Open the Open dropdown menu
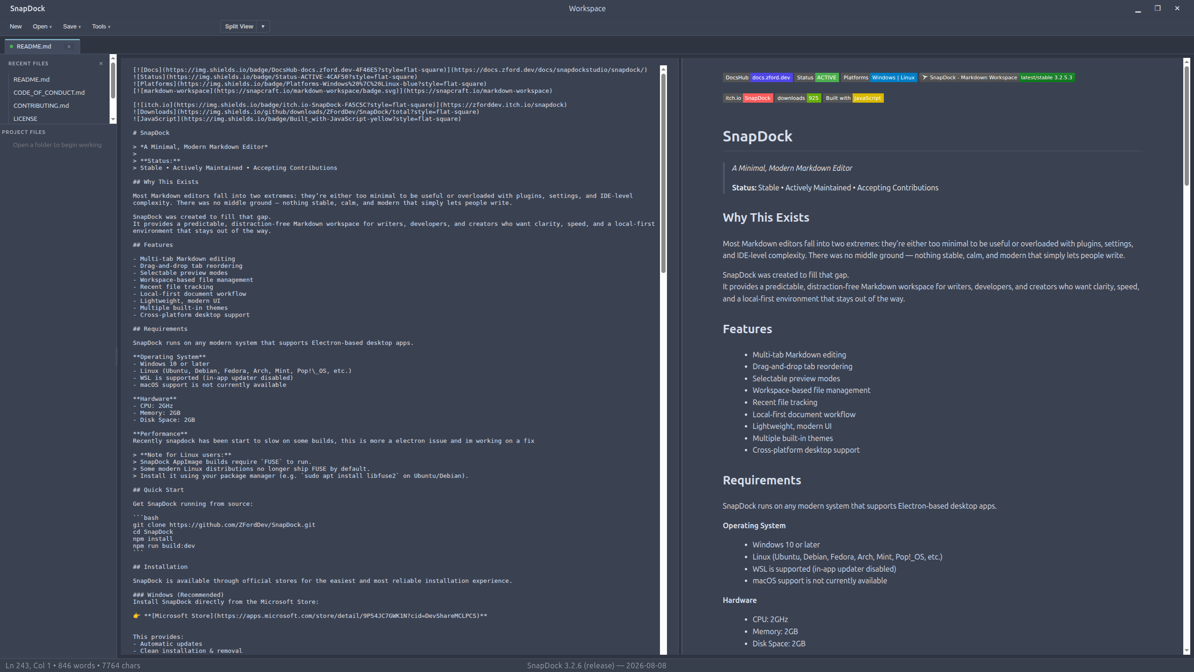Image resolution: width=1194 pixels, height=672 pixels. click(x=42, y=27)
